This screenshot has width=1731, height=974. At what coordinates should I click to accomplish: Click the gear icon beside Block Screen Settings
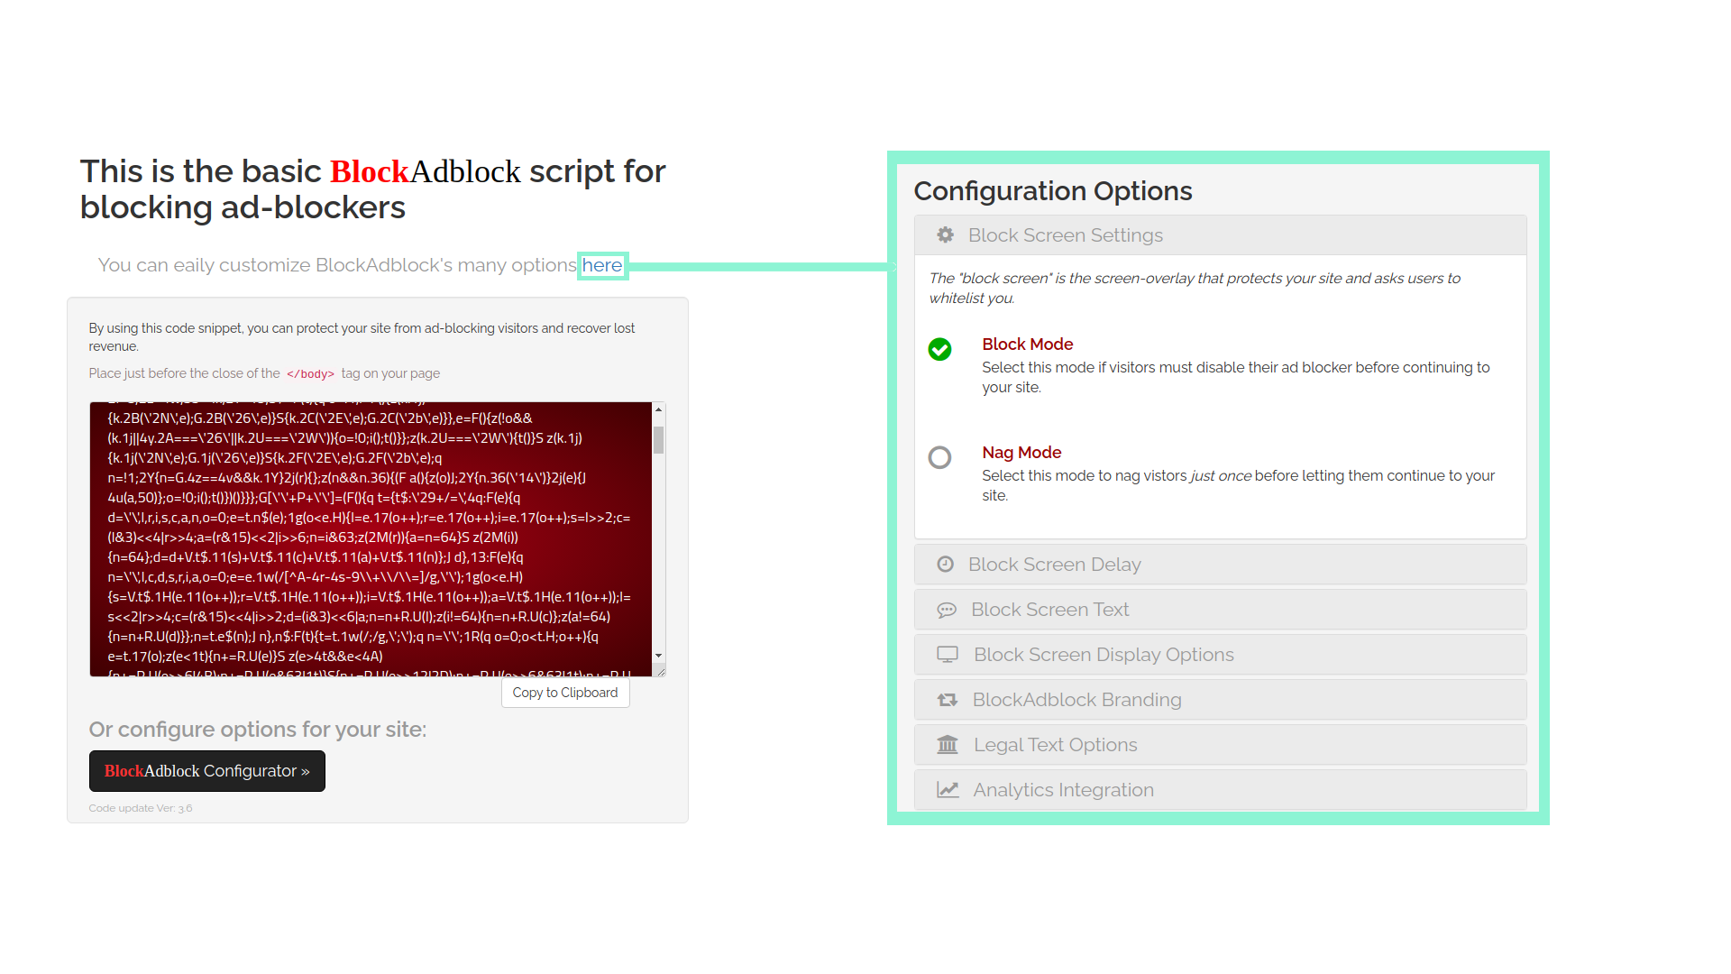tap(945, 235)
